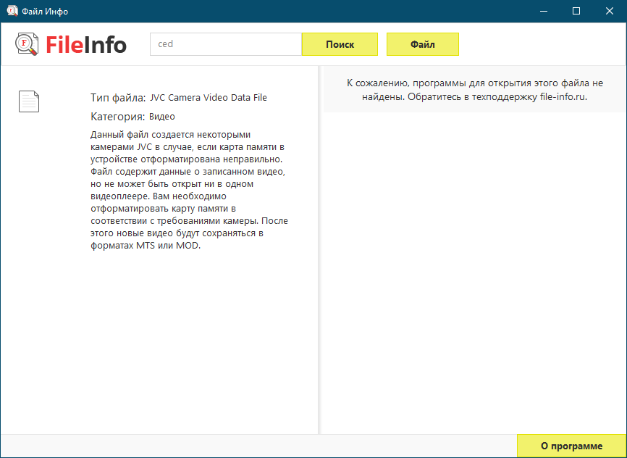Click the description paragraph about JVC cameras
This screenshot has height=458, width=627.
189,190
